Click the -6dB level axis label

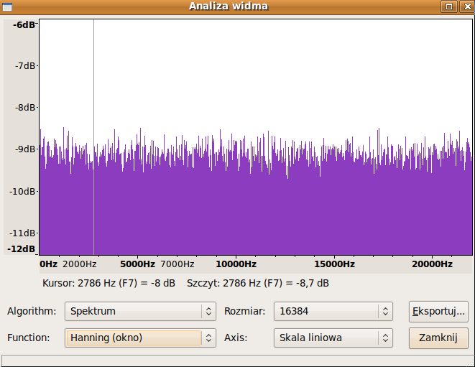pos(24,25)
